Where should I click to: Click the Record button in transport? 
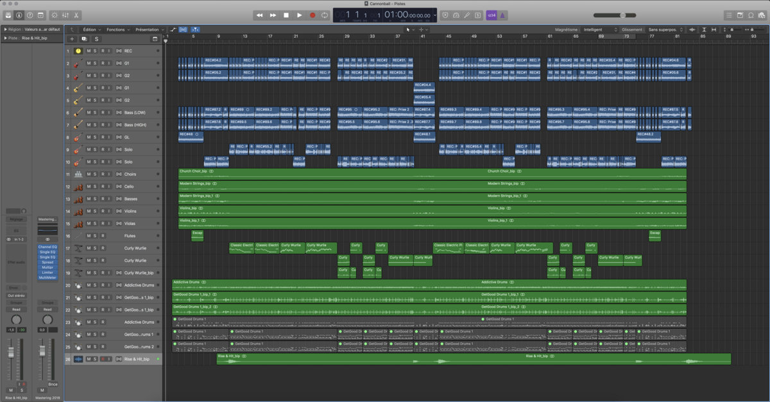[x=312, y=15]
